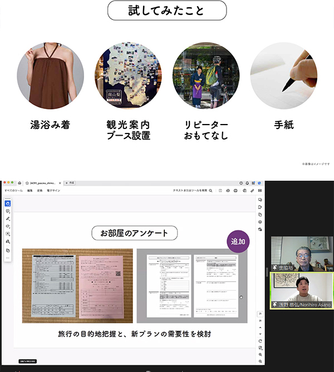Screen dimensions: 334x372
Task: Click the grey two-page questionnaire image
Action: click(x=192, y=286)
